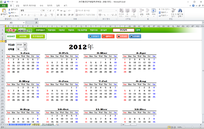The image size is (204, 129).
Task: Open the font name dropdown (굴림)
Action: 41,10
